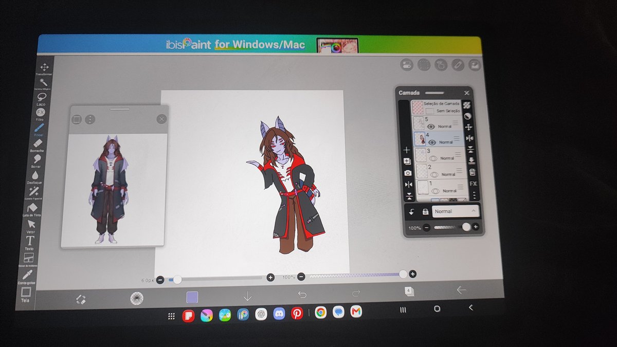Decrease brush size with minus button
Image resolution: width=617 pixels, height=347 pixels.
(160, 280)
